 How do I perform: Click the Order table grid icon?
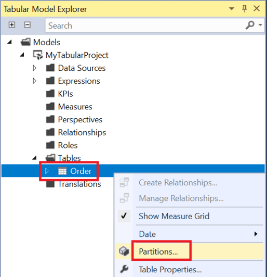click(x=62, y=171)
